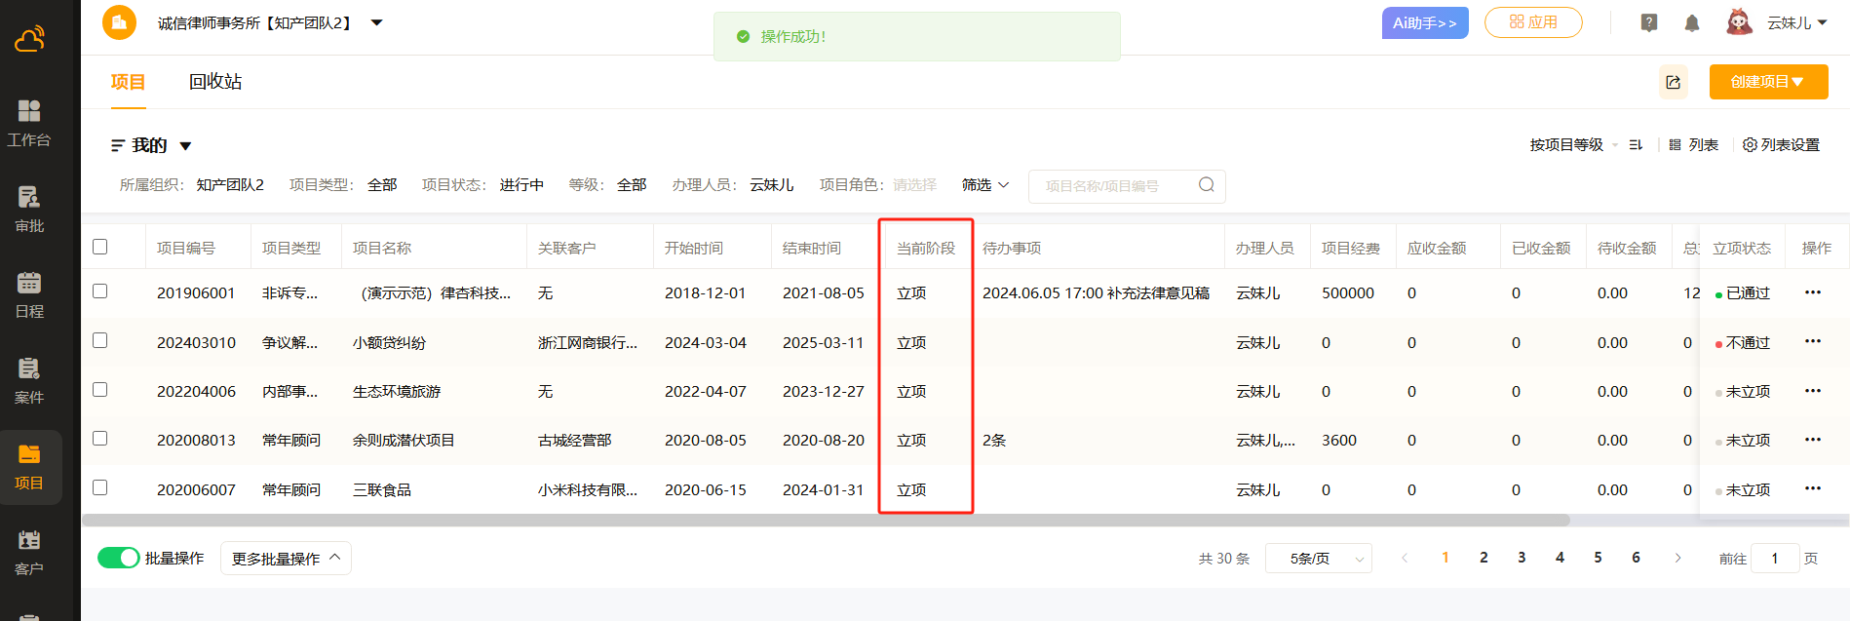Toggle the 批量操作 switch off
The height and width of the screenshot is (621, 1850).
(119, 558)
